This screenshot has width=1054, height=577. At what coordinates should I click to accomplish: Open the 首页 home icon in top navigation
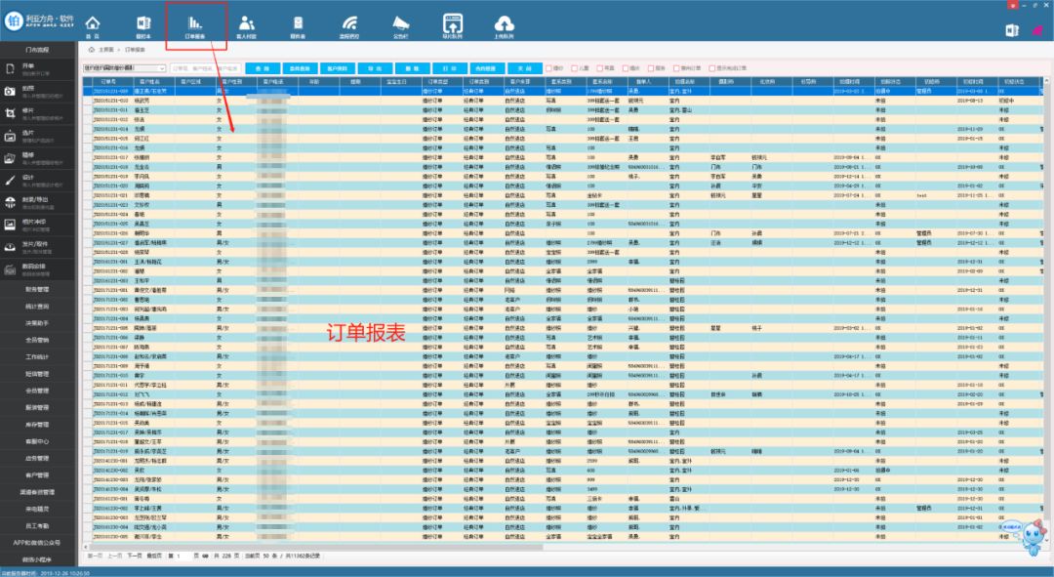[x=92, y=24]
